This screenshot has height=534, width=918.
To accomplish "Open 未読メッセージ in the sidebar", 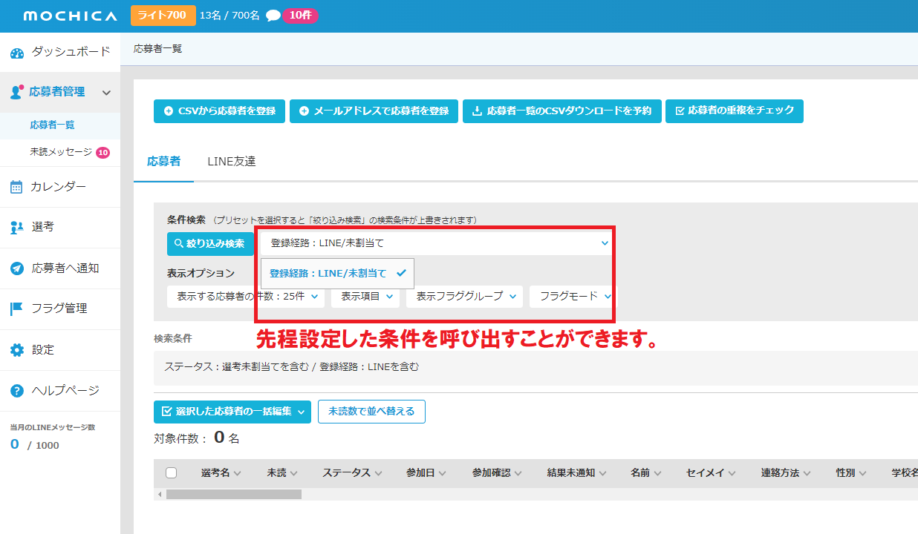I will click(x=61, y=152).
